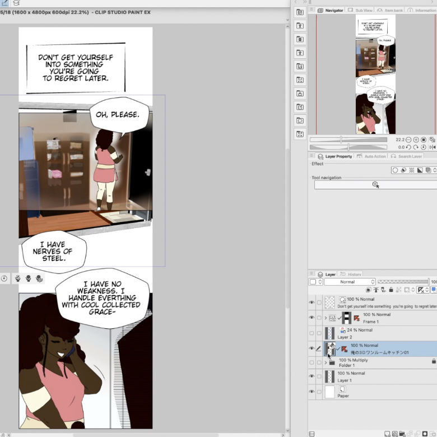Screen dimensions: 437x437
Task: Tick the multi-select checkbox for Paper layer
Action: [x=319, y=392]
